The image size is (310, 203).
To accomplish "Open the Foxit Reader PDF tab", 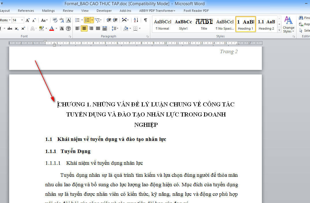I will click(196, 11).
